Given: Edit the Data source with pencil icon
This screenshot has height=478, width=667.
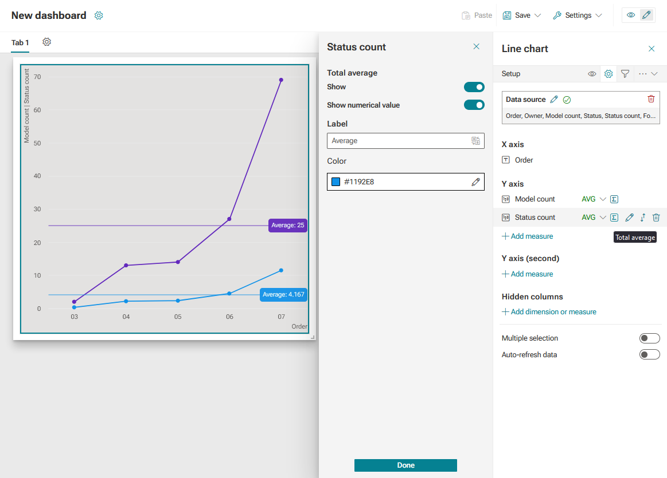Looking at the screenshot, I should coord(554,100).
